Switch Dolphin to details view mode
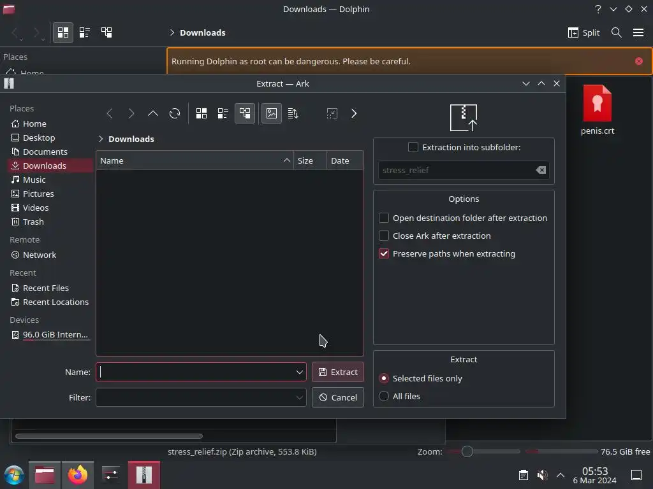This screenshot has width=653, height=489. click(106, 32)
